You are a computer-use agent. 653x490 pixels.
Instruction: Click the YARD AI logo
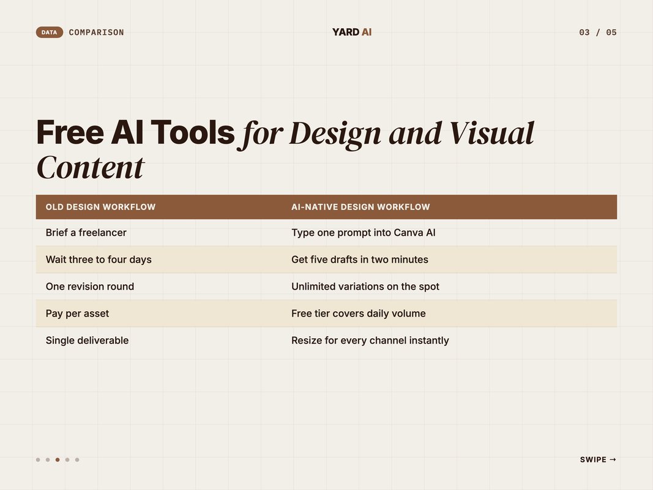pyautogui.click(x=351, y=32)
